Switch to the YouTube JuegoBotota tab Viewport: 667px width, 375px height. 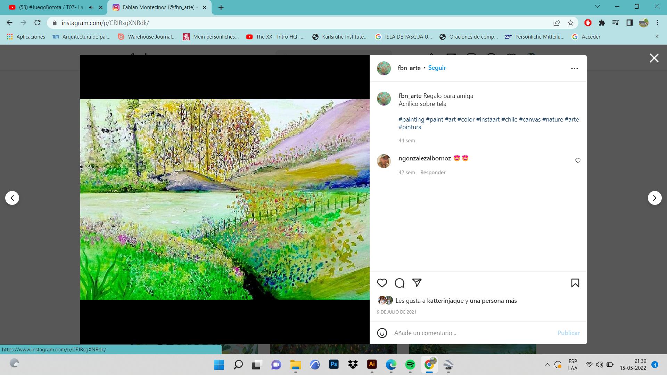[52, 7]
